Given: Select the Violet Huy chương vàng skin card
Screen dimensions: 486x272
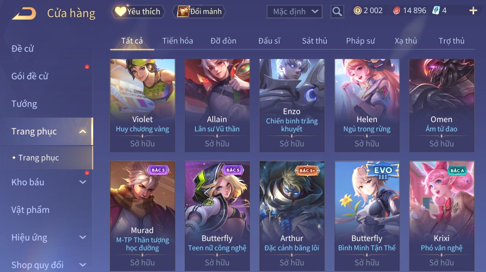Looking at the screenshot, I should click(142, 105).
